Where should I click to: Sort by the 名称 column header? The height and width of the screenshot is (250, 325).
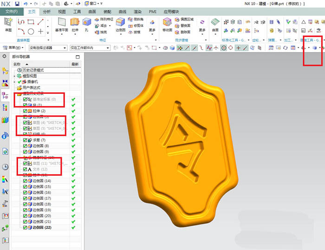[x=41, y=64]
